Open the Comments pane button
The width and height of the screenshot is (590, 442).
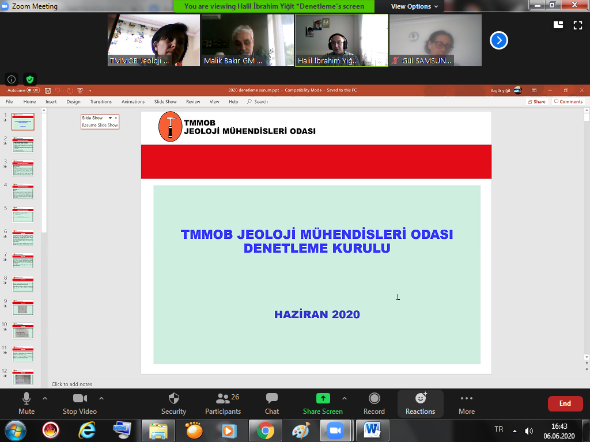coord(568,102)
